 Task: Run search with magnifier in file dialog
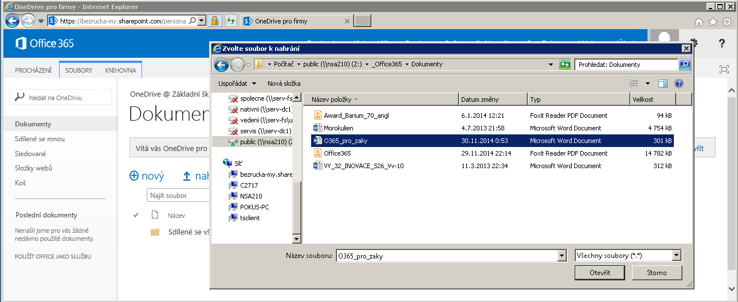(684, 65)
